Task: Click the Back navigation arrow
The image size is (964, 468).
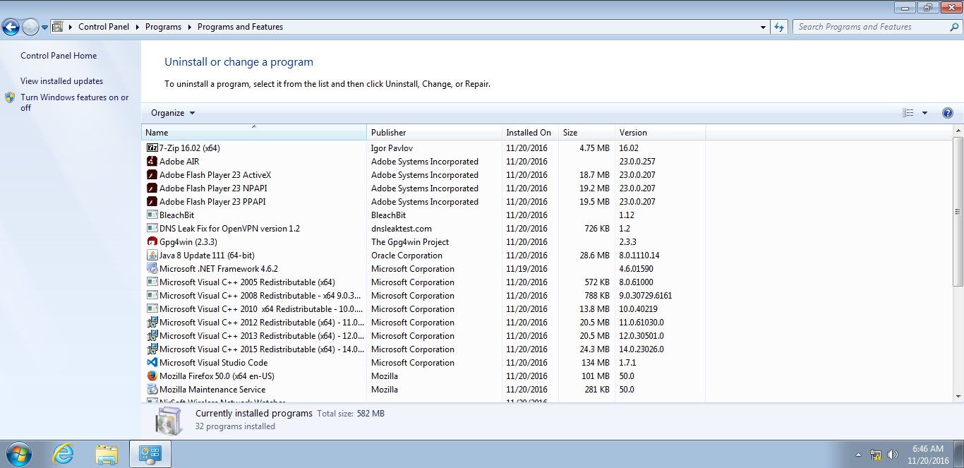Action: (x=11, y=27)
